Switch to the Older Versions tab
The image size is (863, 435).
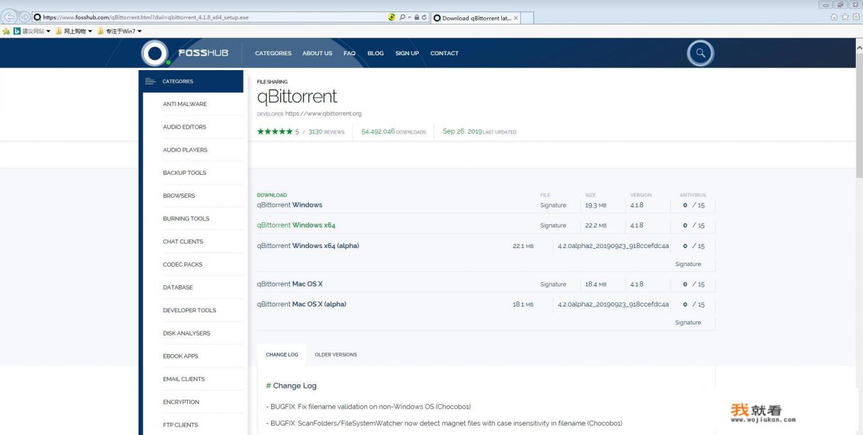pyautogui.click(x=335, y=355)
